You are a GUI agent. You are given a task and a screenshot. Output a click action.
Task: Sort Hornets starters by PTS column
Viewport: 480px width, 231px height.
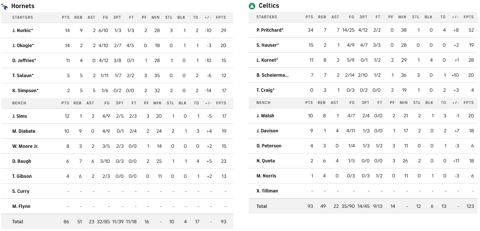(x=66, y=17)
